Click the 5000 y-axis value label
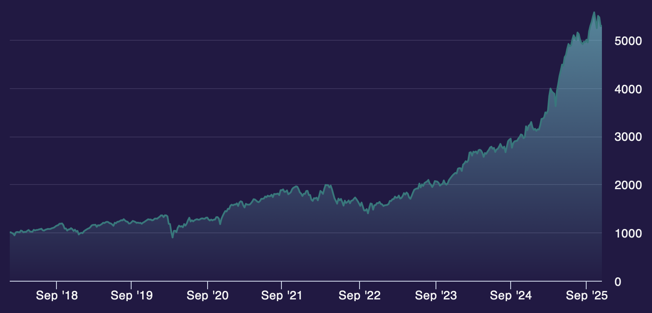Viewport: 652px width, 313px height. point(625,41)
